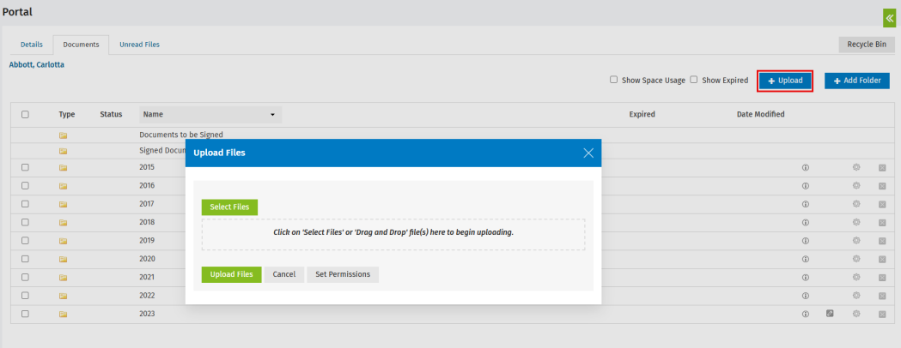Click the edit icon on the 2023 row
Image resolution: width=901 pixels, height=348 pixels.
pos(830,314)
